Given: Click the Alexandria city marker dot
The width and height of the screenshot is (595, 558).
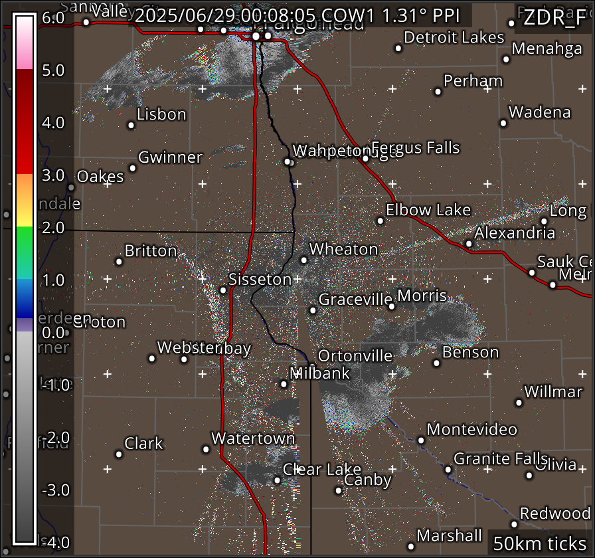Looking at the screenshot, I should [x=469, y=244].
